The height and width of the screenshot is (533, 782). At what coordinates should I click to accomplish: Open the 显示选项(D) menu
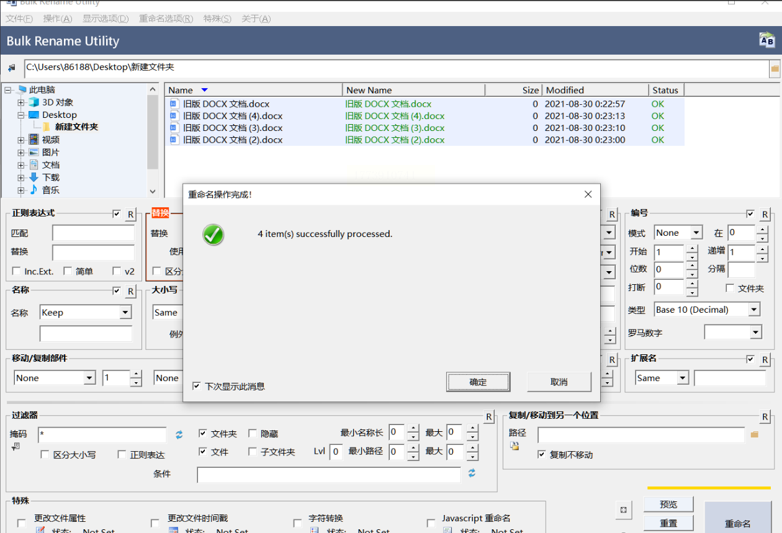106,19
